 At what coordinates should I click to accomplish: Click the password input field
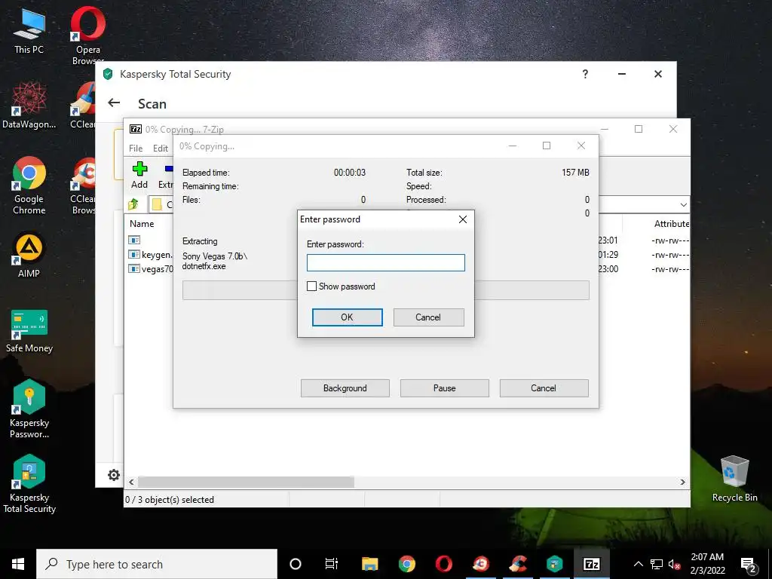(x=385, y=262)
